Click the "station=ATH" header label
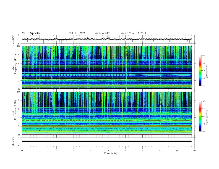This screenshot has height=169, width=219. tap(103, 33)
